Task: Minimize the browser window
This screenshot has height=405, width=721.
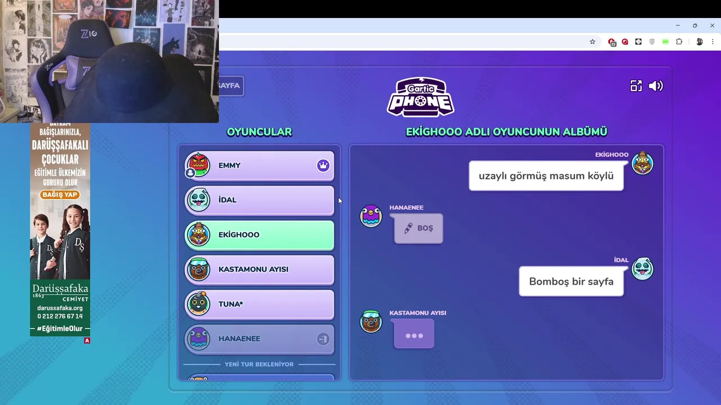Action: click(678, 25)
